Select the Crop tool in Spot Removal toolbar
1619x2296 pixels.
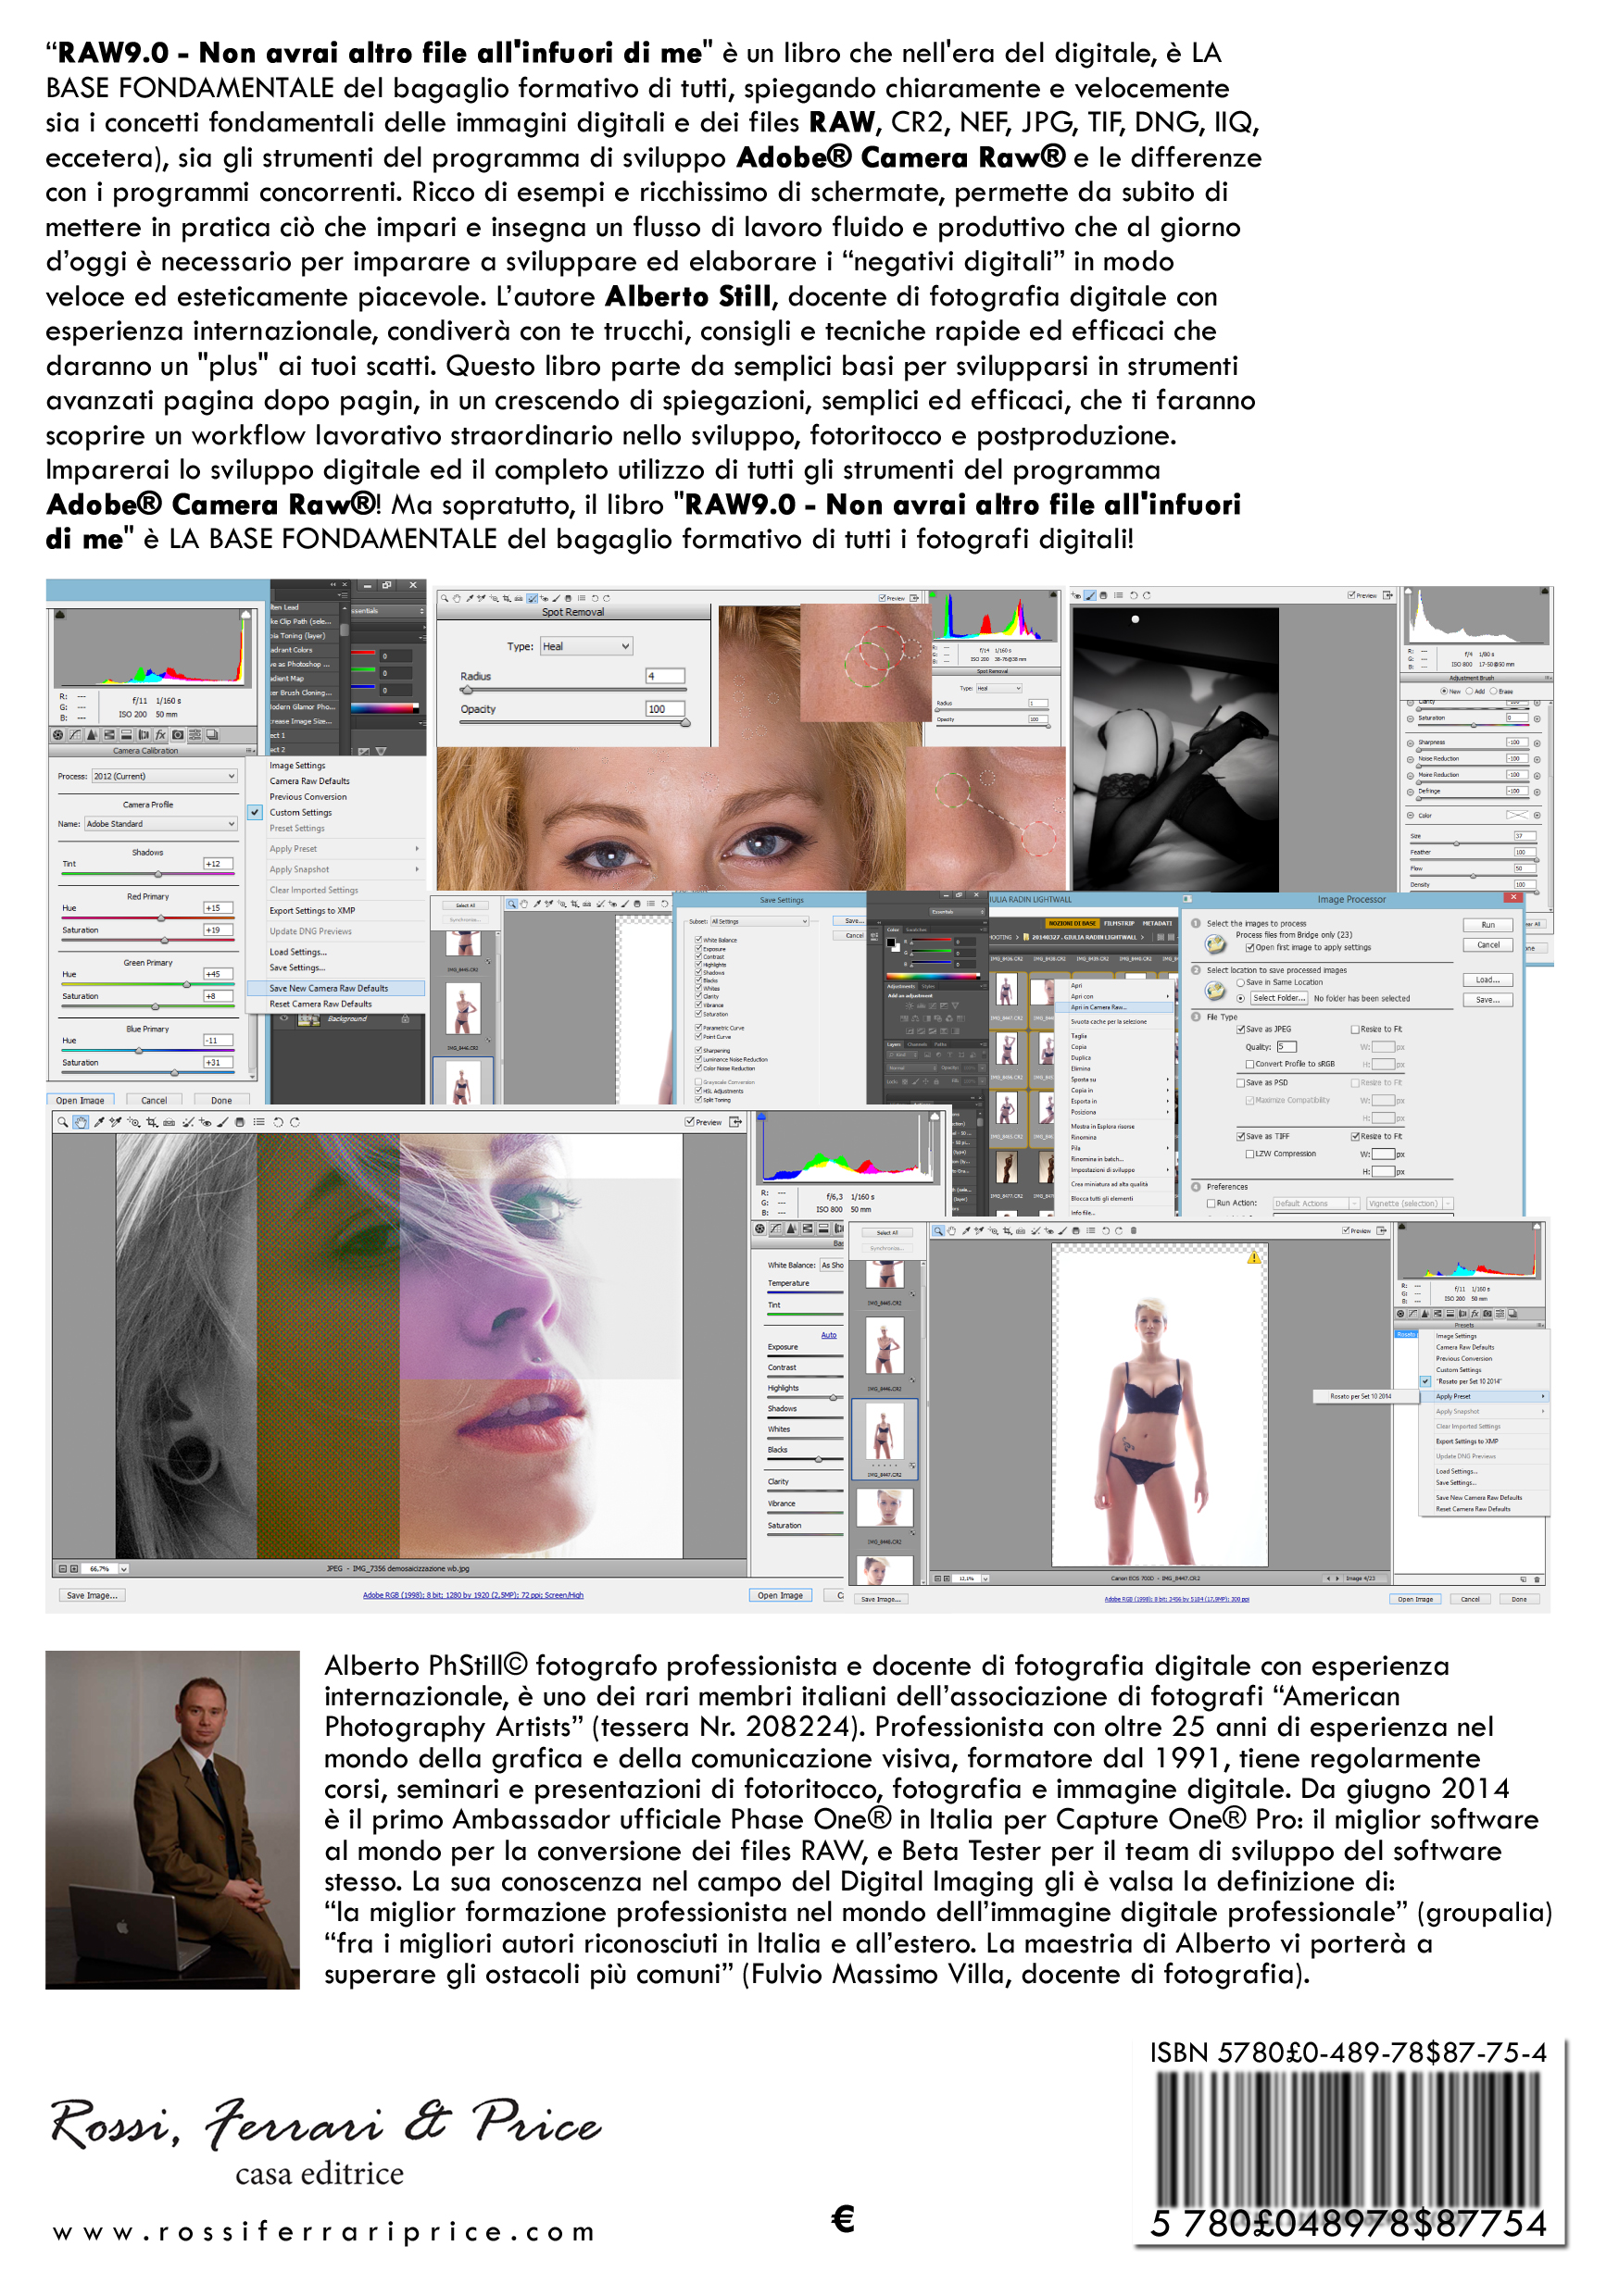[507, 599]
